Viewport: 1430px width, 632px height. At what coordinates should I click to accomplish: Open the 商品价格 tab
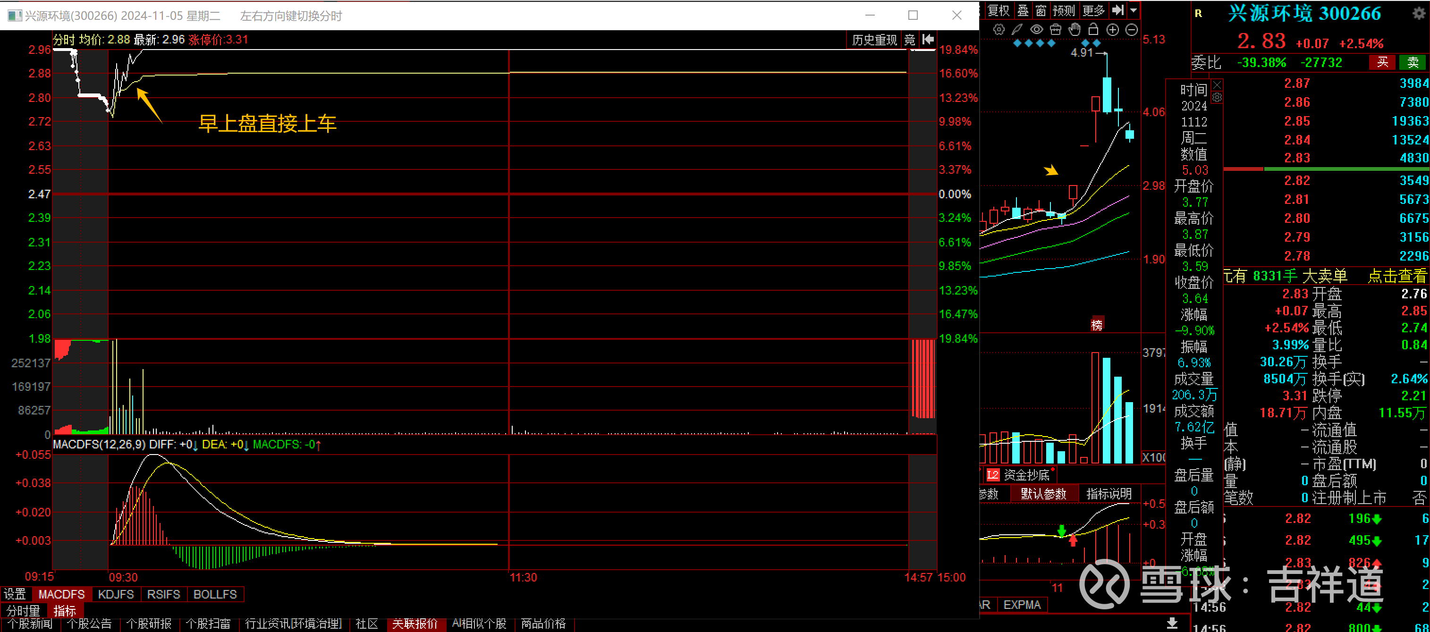click(543, 624)
